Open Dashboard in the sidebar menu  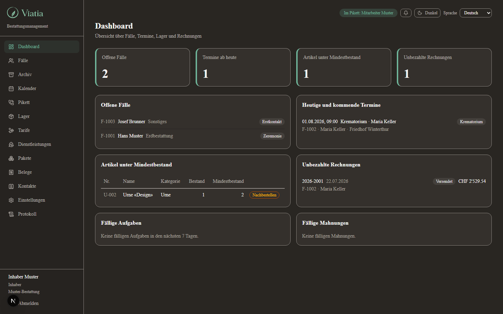click(x=42, y=47)
